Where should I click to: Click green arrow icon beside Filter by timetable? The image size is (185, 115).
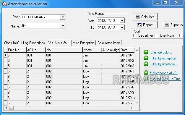[x=146, y=64]
